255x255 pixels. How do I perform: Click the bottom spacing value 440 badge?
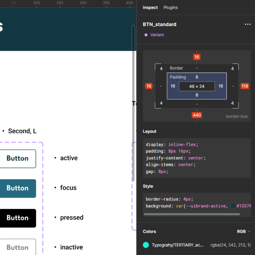(x=197, y=115)
